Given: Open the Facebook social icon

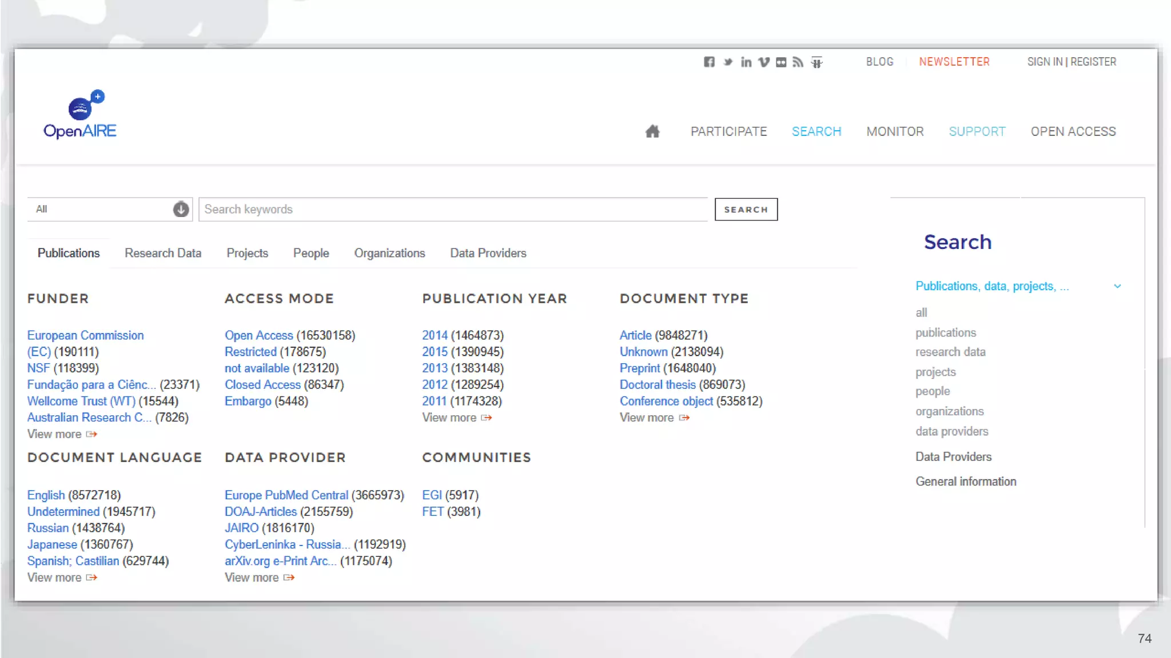Looking at the screenshot, I should point(709,62).
